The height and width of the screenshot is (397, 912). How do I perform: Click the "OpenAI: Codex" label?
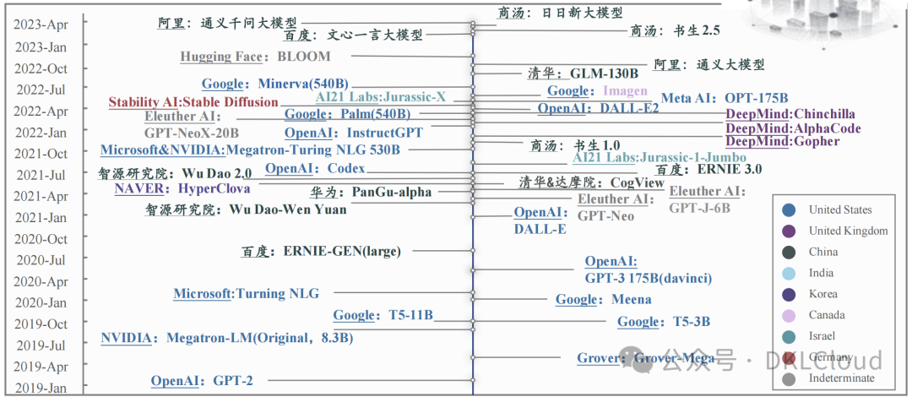315,169
